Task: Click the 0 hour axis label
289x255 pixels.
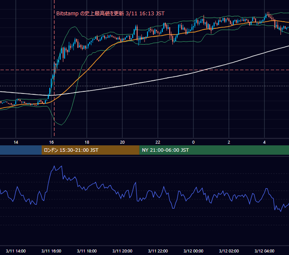Action: coord(193,142)
